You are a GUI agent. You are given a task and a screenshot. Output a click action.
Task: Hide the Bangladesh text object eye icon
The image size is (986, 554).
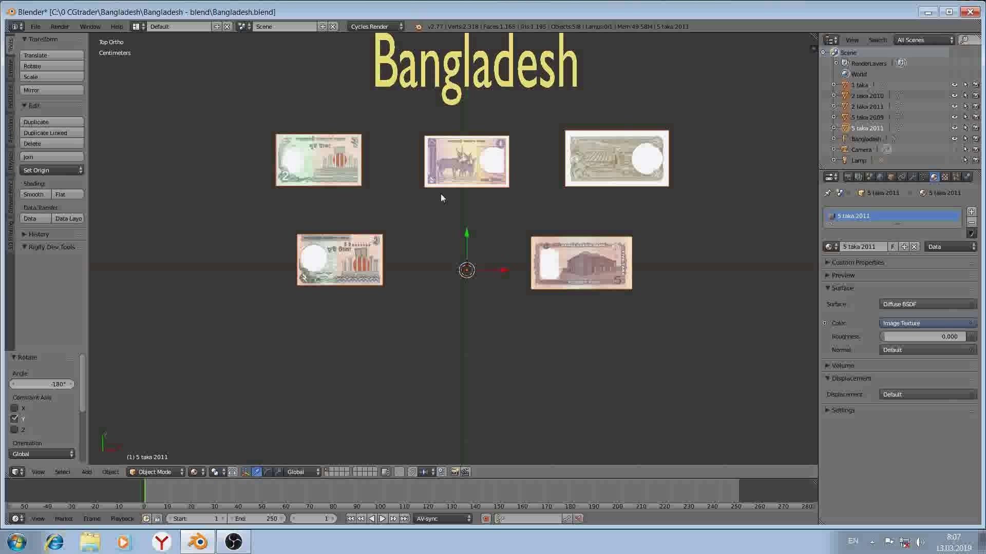click(x=954, y=138)
